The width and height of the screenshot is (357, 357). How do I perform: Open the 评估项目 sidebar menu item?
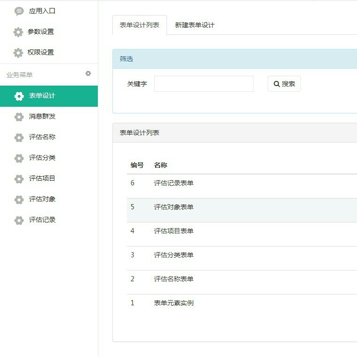coord(42,178)
